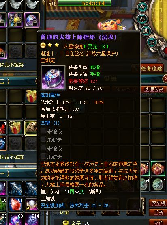This screenshot has width=167, height=225.
Task: Open the 任务追踪 tab
Action: 152,69
